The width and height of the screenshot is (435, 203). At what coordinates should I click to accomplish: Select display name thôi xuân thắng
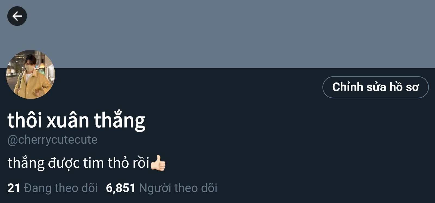coord(76,120)
